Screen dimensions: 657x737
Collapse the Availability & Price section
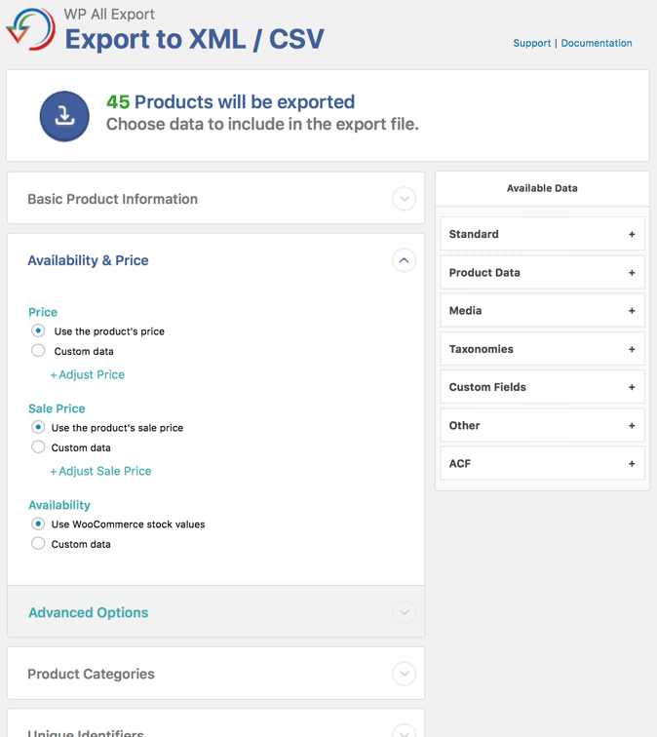click(404, 260)
